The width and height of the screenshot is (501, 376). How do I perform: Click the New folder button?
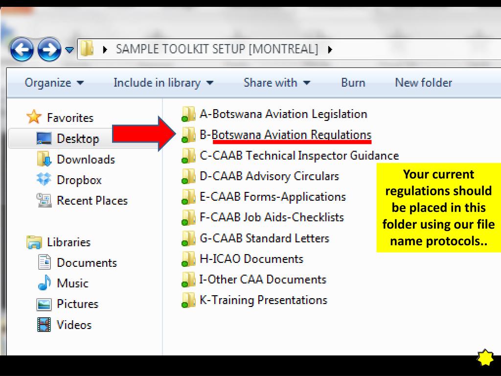pos(424,83)
